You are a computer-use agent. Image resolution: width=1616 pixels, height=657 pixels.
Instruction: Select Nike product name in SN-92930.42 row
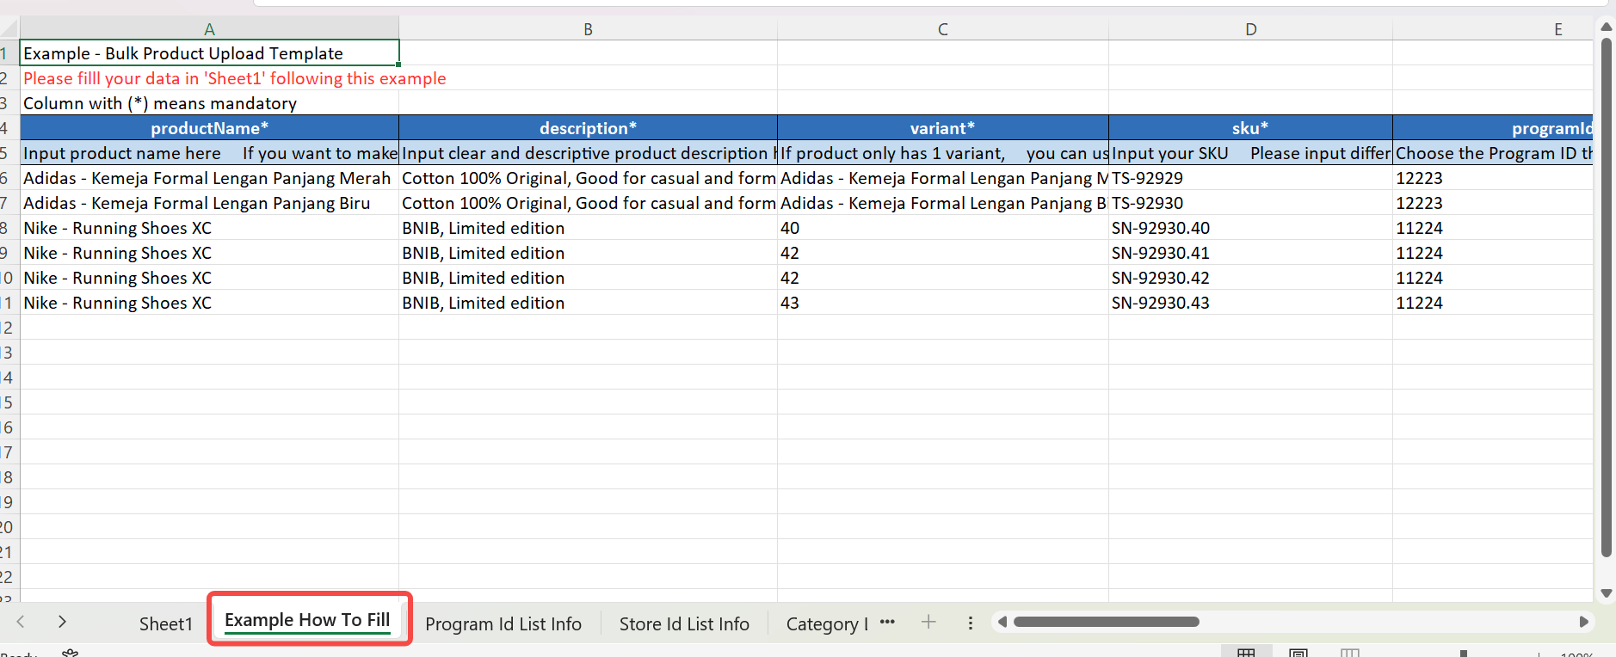pyautogui.click(x=209, y=278)
